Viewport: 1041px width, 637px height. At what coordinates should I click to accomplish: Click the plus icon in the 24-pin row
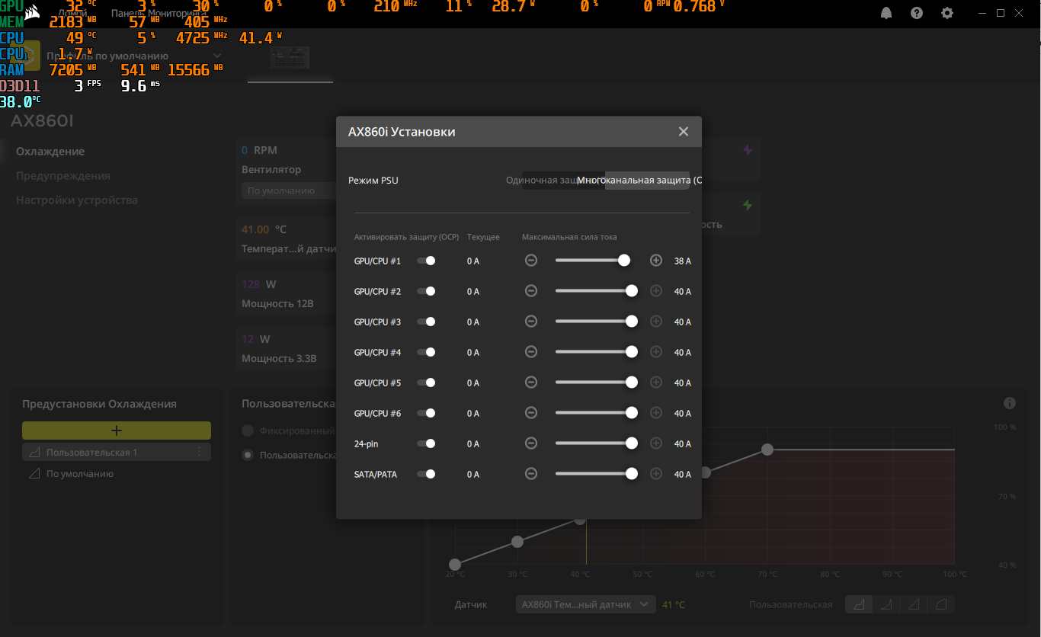pos(656,443)
